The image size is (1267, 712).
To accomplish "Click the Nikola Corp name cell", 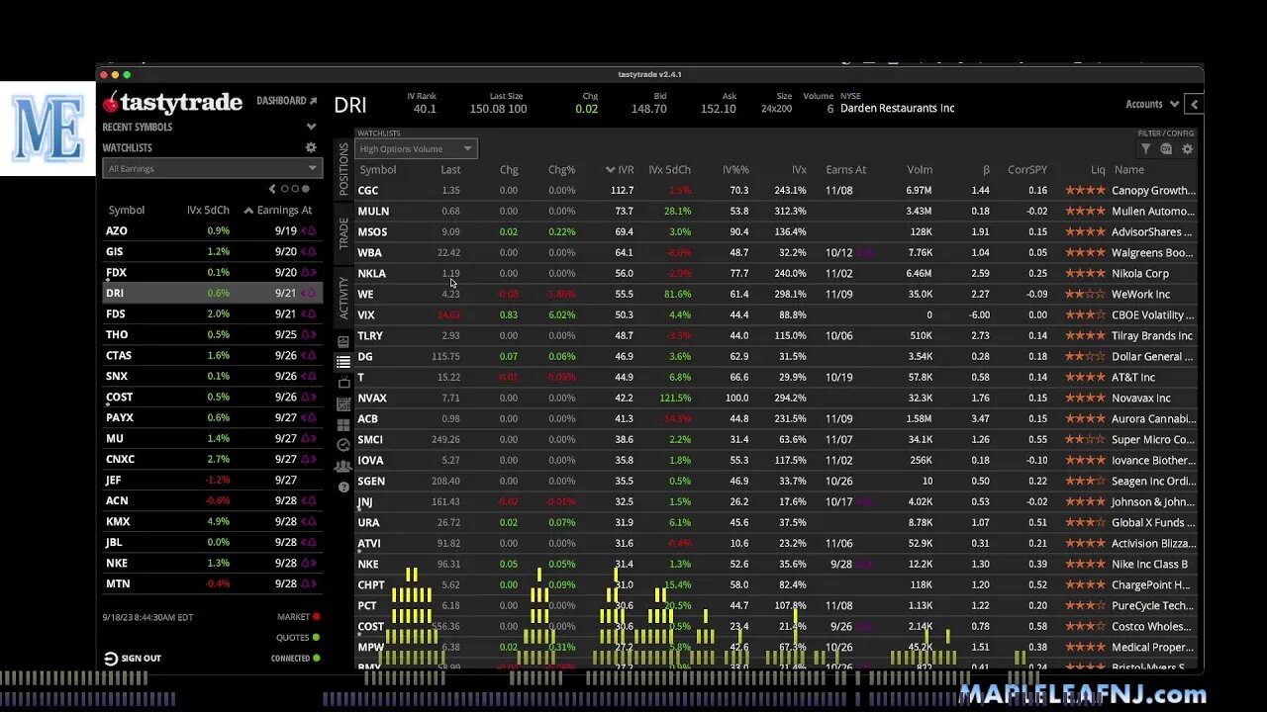I will (x=1139, y=273).
